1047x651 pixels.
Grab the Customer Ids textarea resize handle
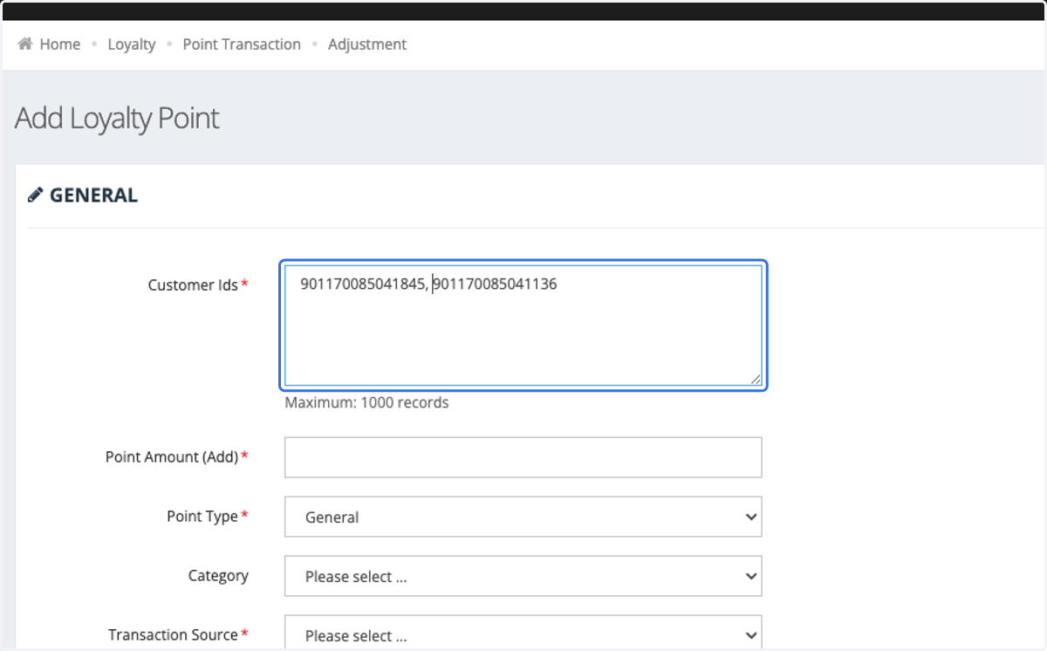[756, 379]
